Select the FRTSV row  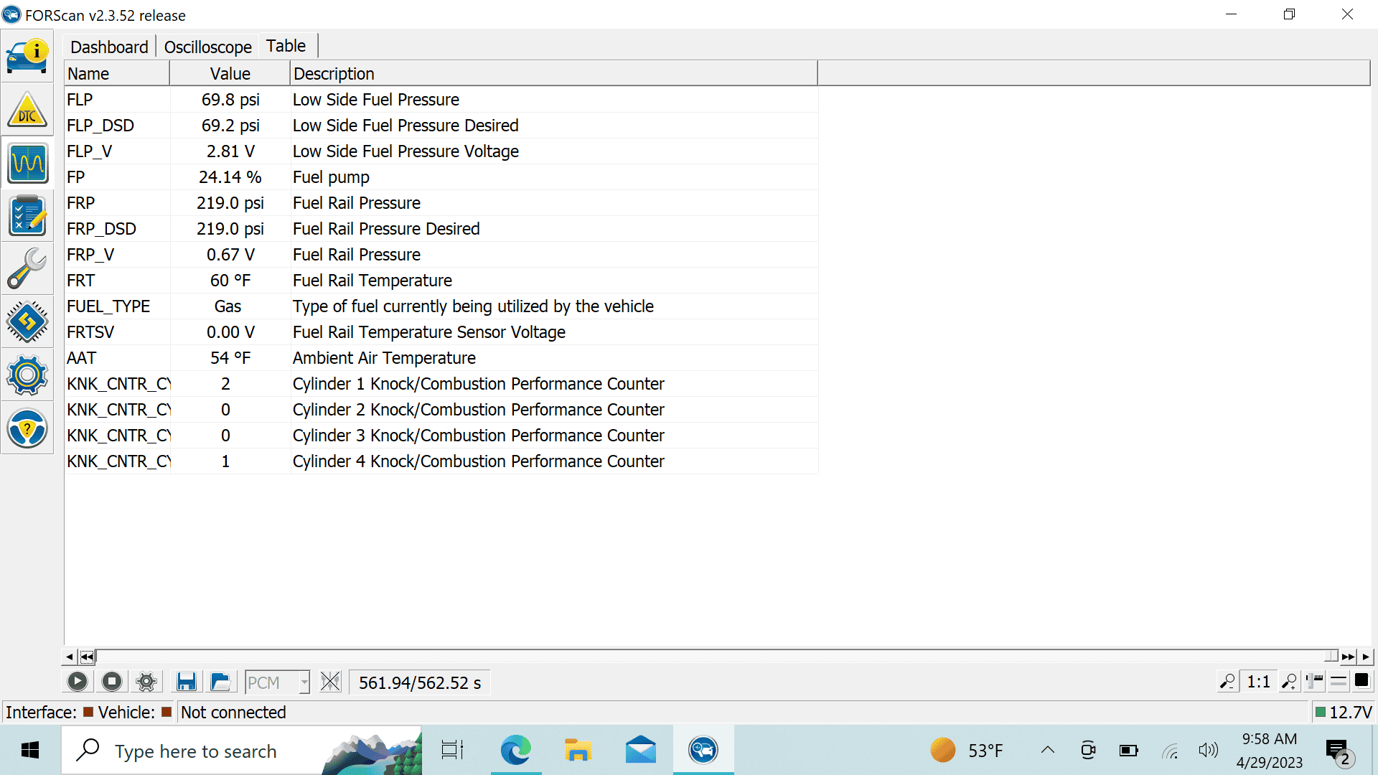coord(441,332)
